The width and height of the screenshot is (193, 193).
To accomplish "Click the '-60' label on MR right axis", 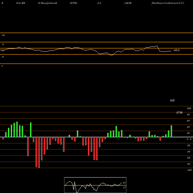I will 188,158.
